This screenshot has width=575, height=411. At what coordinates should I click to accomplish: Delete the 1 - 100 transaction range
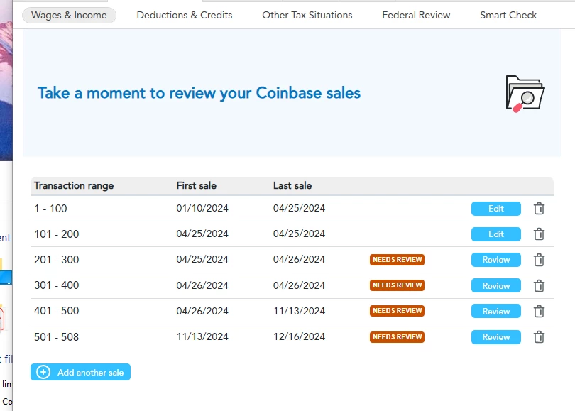pos(539,208)
